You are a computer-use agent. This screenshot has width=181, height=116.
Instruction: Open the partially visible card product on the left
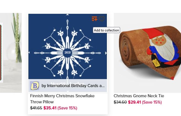[x=10, y=52]
